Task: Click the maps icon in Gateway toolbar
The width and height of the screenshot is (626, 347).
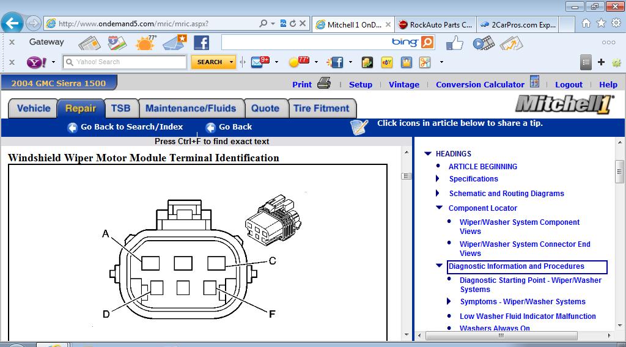Action: coord(117,43)
